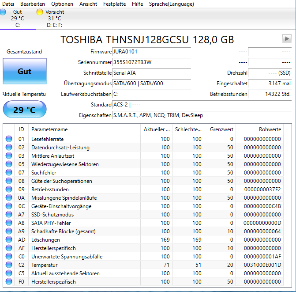Viewport: 296px width, 292px height.
Task: Click status icon of Güte der Suchoperationen row
Action: click(9, 181)
